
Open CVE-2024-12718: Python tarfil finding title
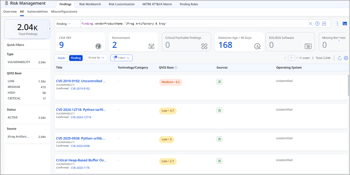point(81,110)
